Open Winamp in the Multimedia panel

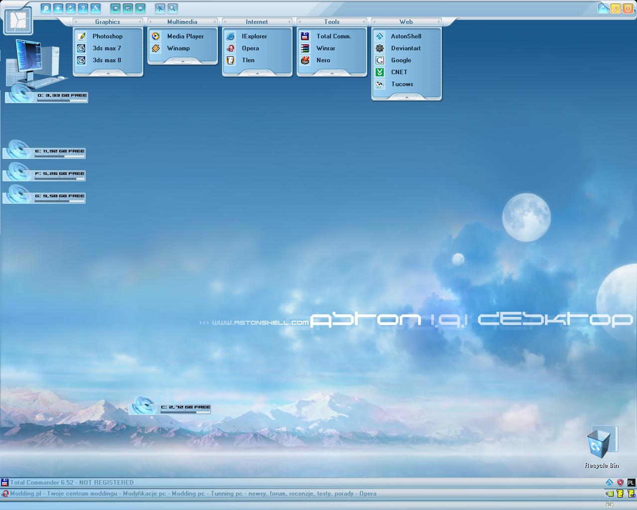click(x=178, y=48)
